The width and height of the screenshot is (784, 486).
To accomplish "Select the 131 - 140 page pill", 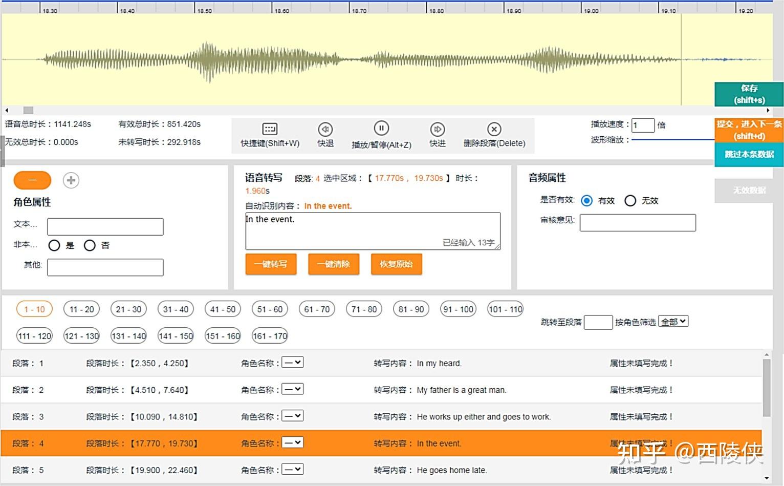I will click(x=128, y=336).
